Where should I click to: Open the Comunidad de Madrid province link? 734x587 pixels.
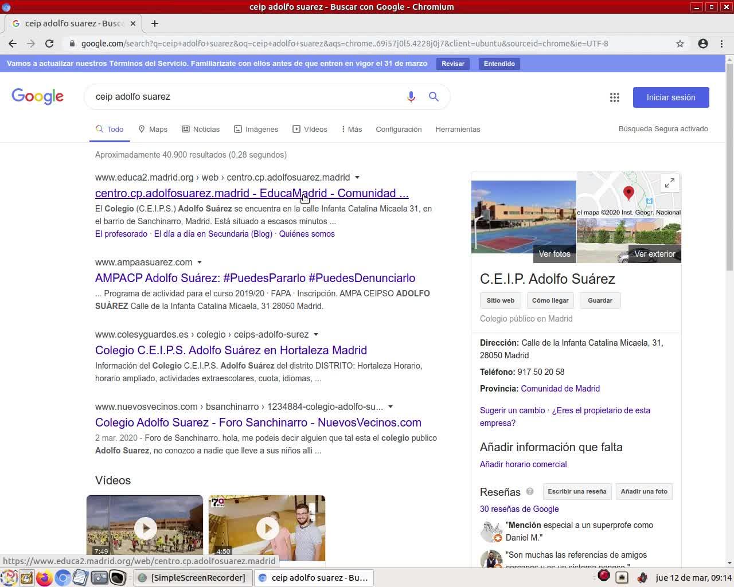pos(560,389)
